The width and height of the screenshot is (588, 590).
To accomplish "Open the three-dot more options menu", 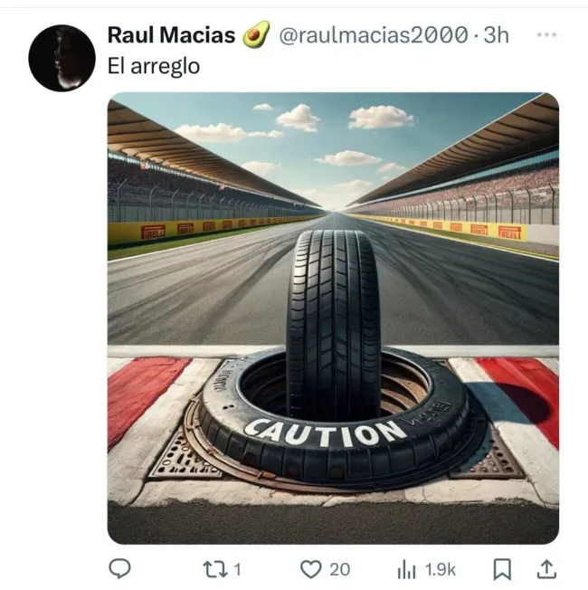I will [x=546, y=35].
